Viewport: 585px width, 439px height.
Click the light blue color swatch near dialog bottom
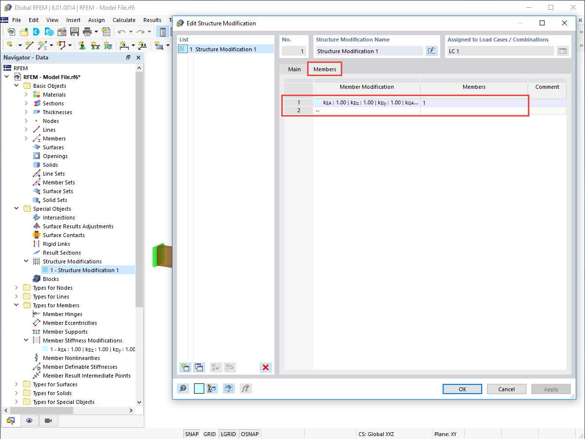198,388
